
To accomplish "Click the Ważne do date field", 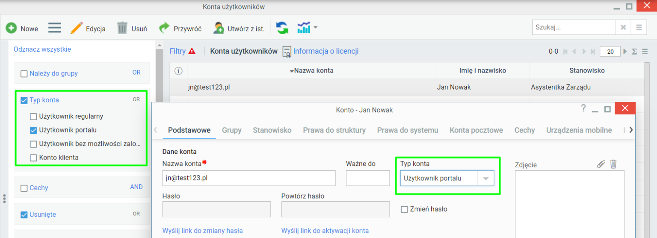I will click(x=368, y=178).
